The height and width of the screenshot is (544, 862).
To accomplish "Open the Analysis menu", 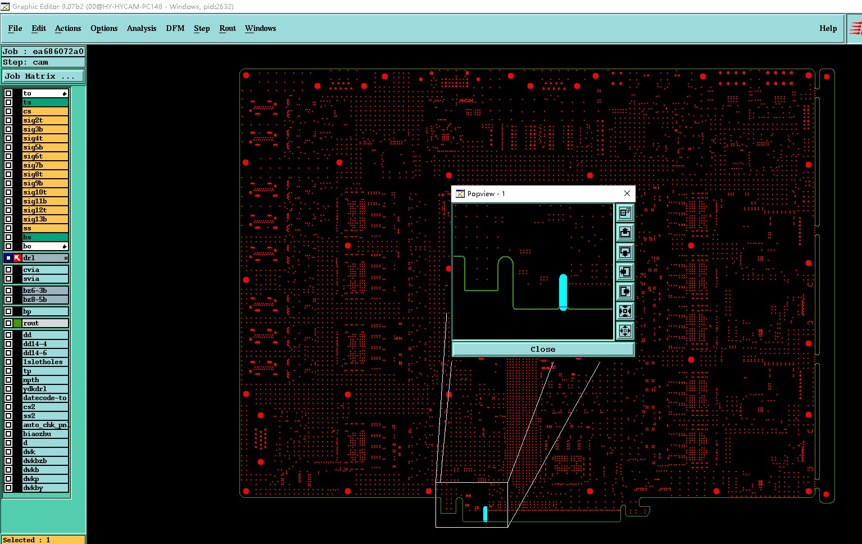I will point(142,28).
